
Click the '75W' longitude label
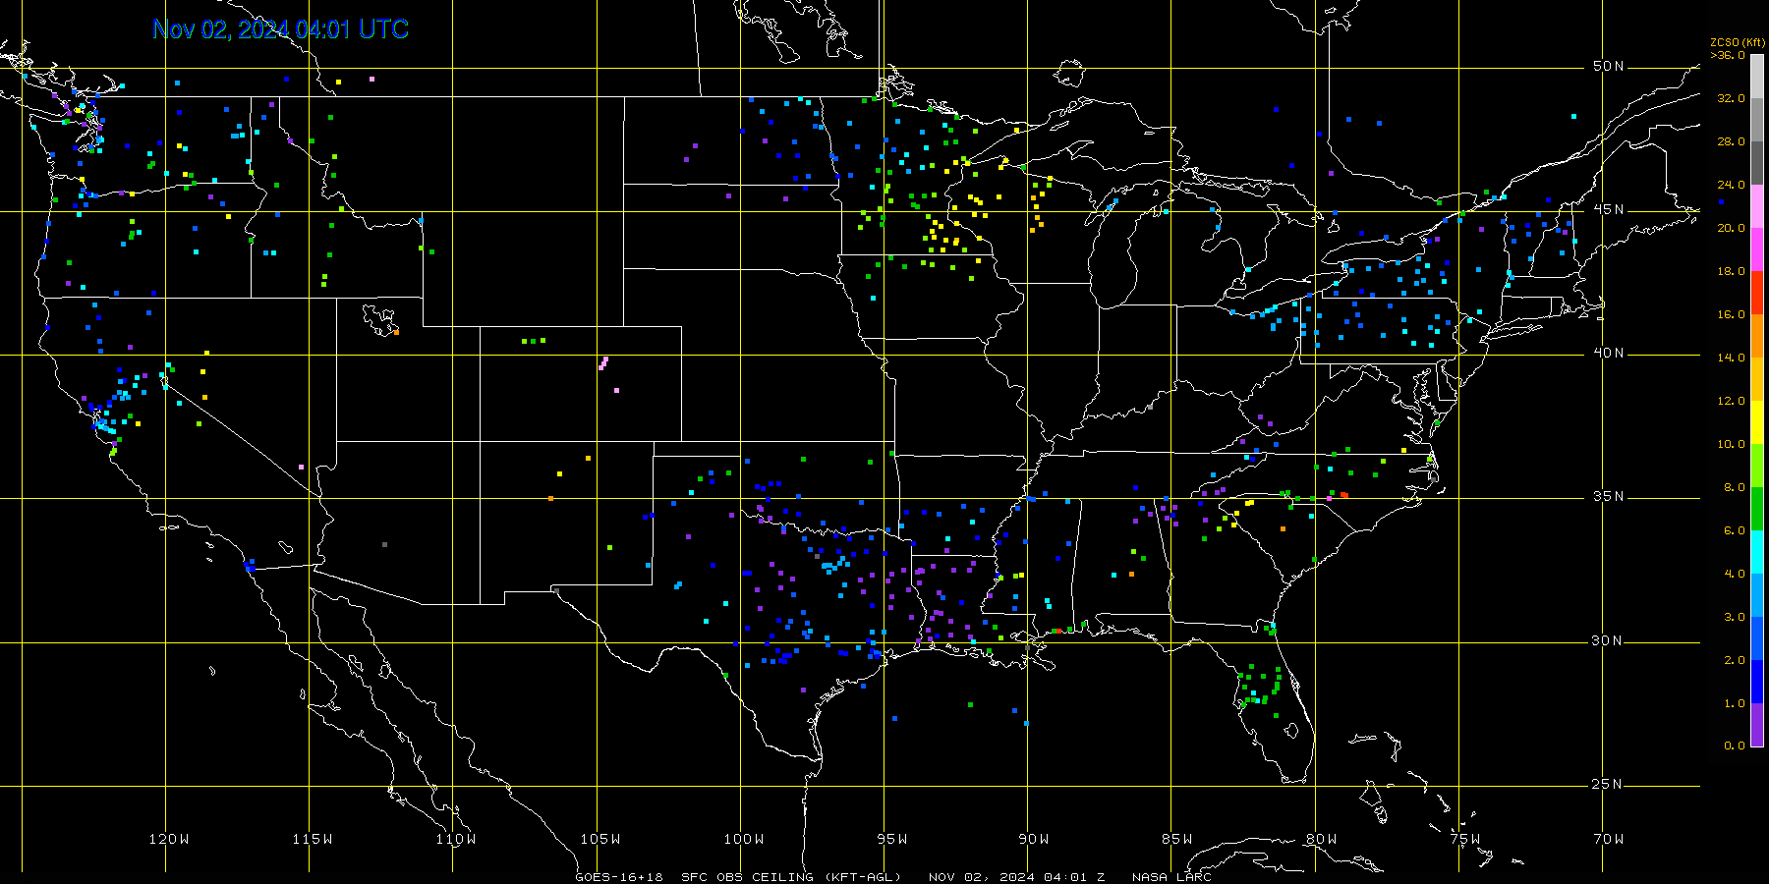(1465, 839)
